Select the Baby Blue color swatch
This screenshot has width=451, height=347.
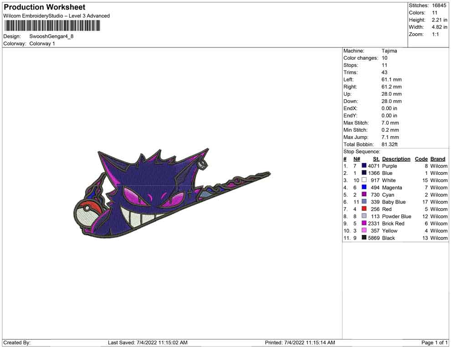[364, 202]
